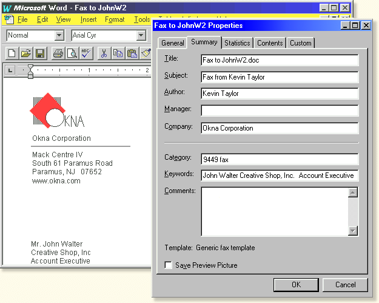The image size is (379, 303).
Task: Confirm properties with OK button
Action: click(x=296, y=285)
